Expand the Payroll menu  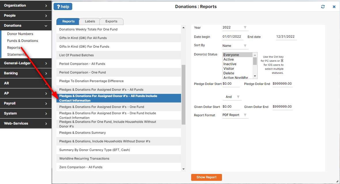[26, 103]
